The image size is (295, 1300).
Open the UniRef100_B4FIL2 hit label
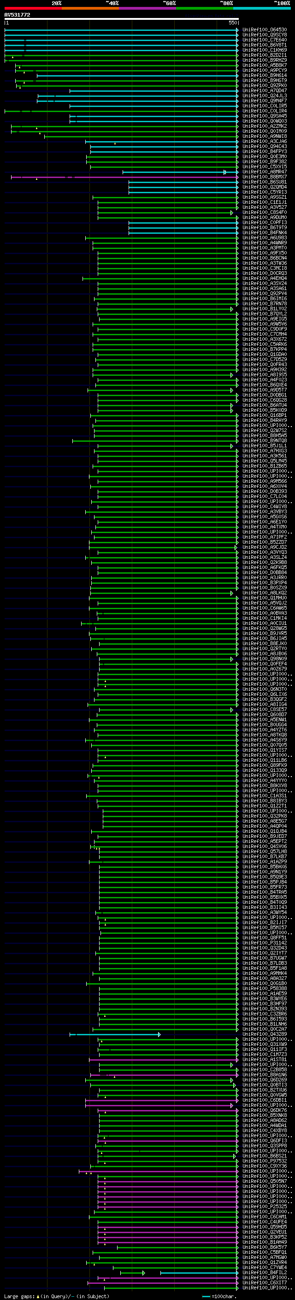265,1272
